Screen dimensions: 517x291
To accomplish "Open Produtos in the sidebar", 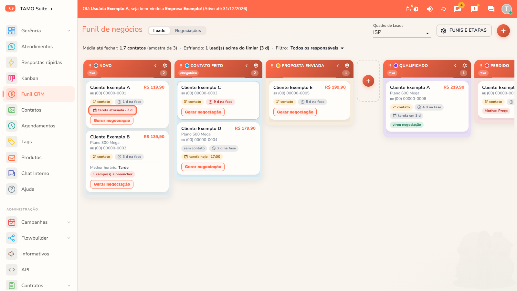I will pos(39,157).
